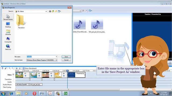Open the collection location dropdown in Movie Maker toolbar
172x96 pixels.
point(80,11)
